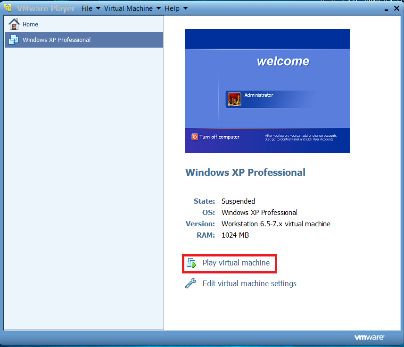
Task: Click Turn off computer text in preview
Action: click(219, 137)
